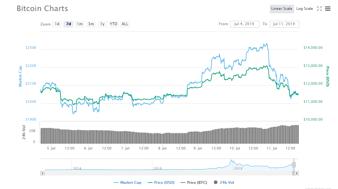338x189 pixels.
Task: Click the 2016 label in navigator
Action: coord(158,168)
